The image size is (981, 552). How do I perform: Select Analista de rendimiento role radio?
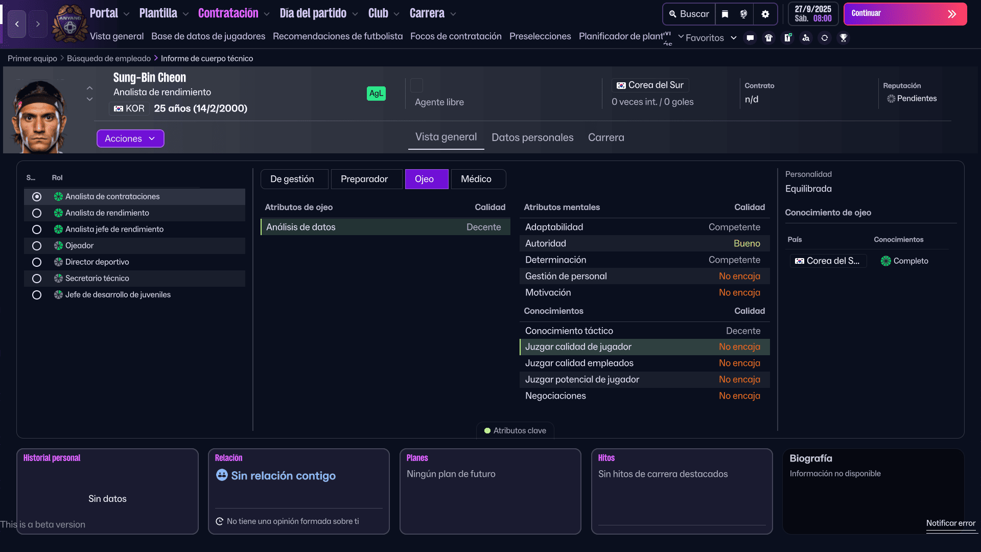[x=37, y=213]
